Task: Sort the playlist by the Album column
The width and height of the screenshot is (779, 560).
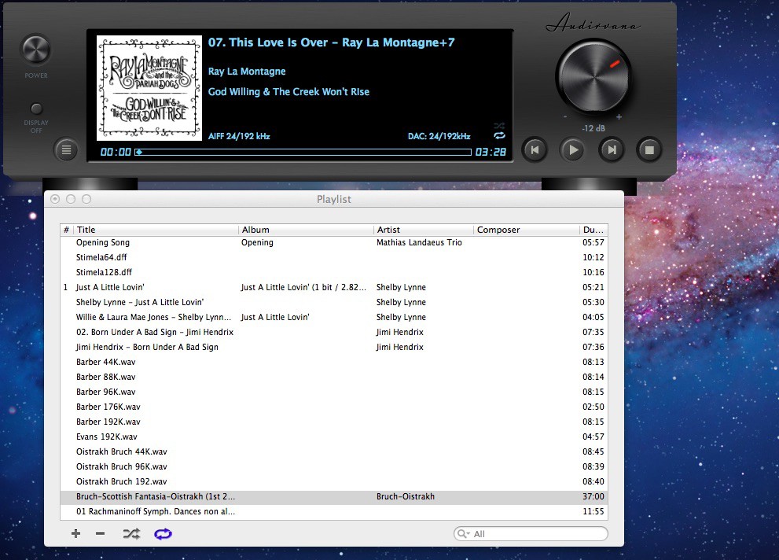Action: pos(306,230)
